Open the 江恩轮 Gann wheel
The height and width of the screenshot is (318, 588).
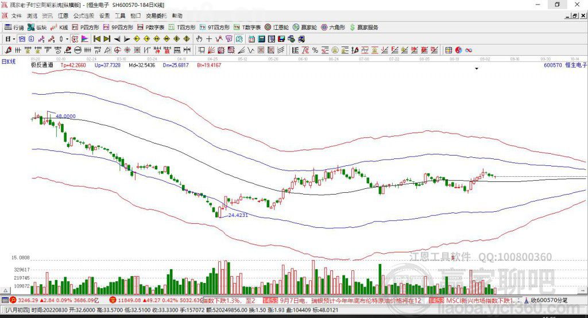[x=277, y=28]
